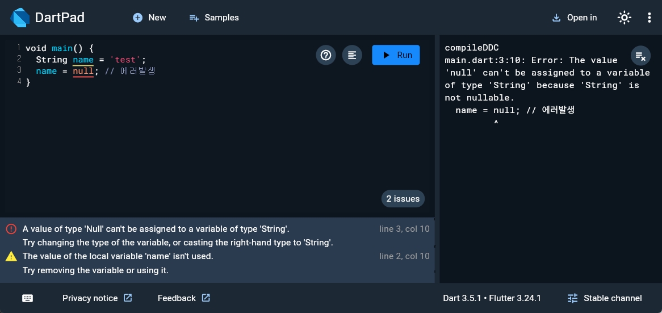Format the code with format icon

pos(352,55)
